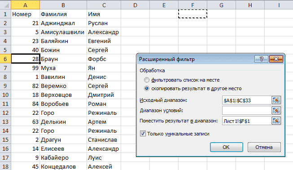Viewport: 293px width, 170px height.
Task: Click the cell with 'Денис'
Action: (104, 77)
